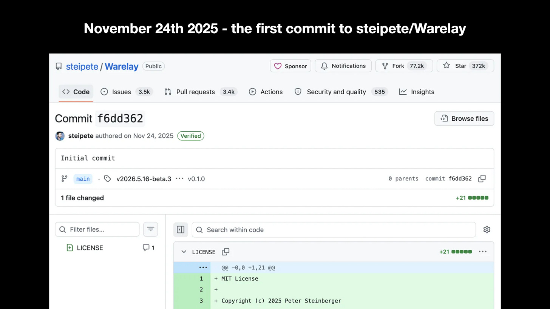Copy the LICENSE file path
550x309 pixels.
[226, 252]
